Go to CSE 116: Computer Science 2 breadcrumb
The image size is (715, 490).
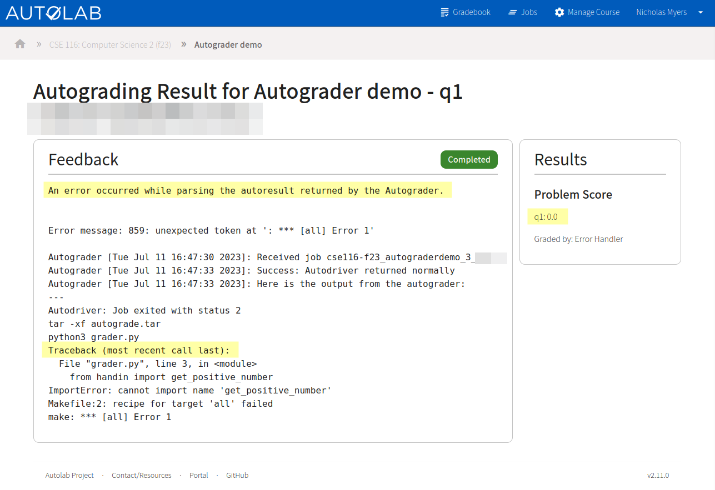[110, 44]
